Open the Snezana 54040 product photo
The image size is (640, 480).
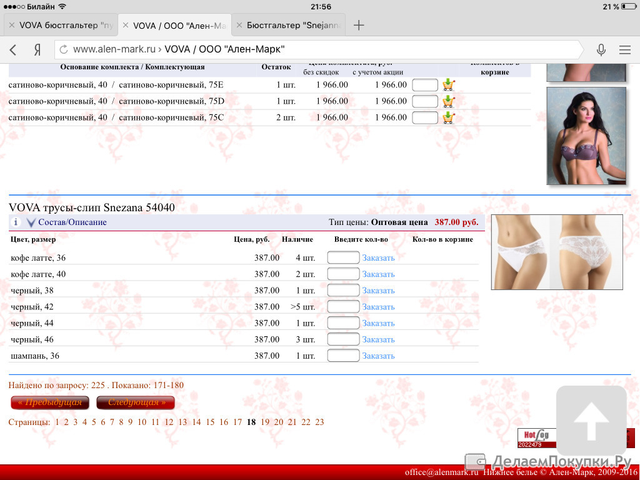[557, 252]
